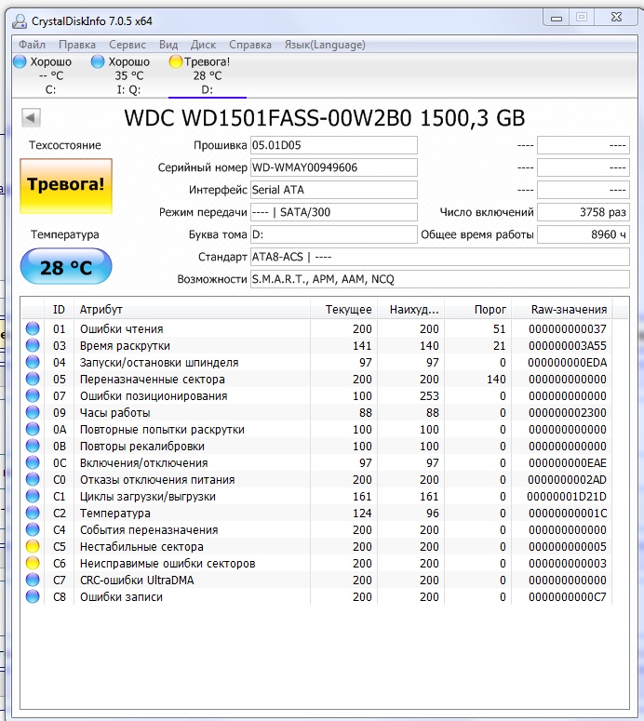Click threshold value 140 for Переназначенные сектора

point(496,380)
